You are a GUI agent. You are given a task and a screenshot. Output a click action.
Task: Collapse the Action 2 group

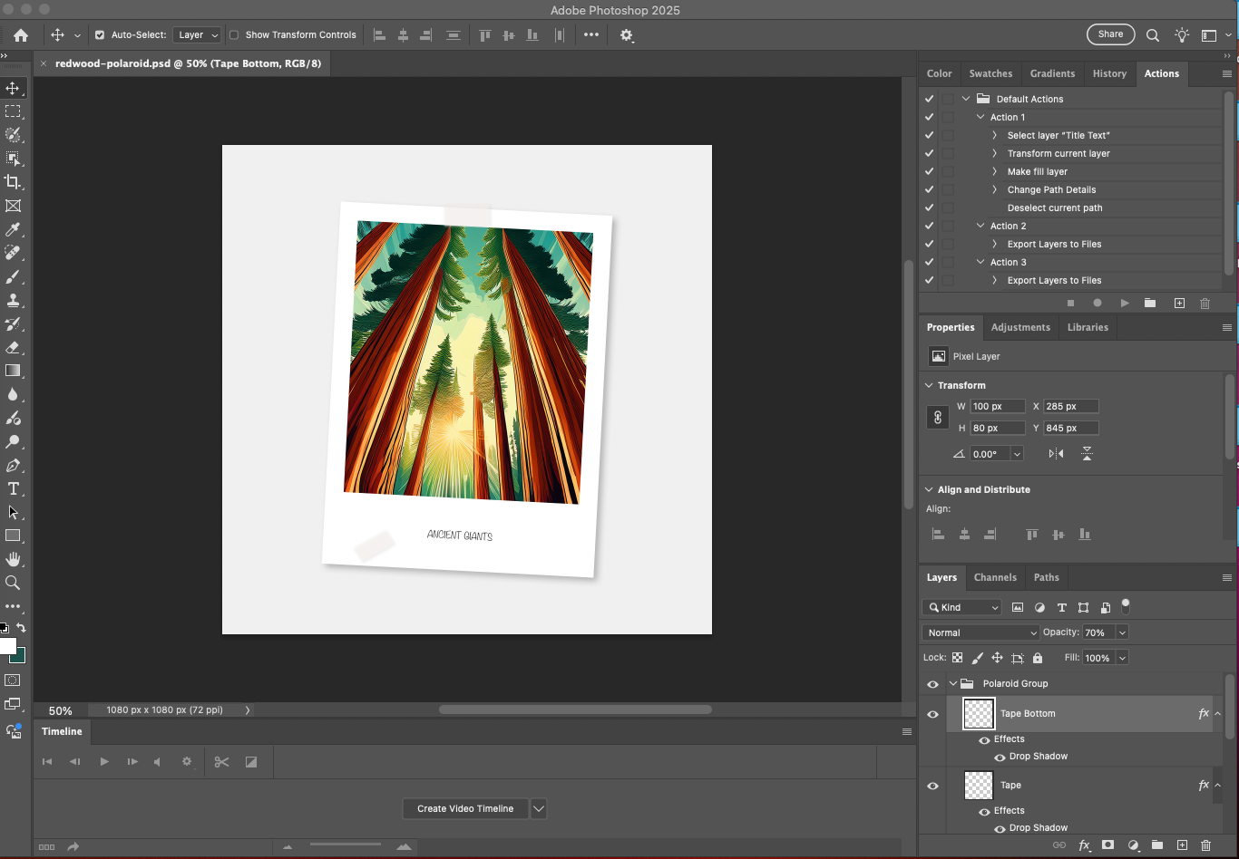coord(980,226)
